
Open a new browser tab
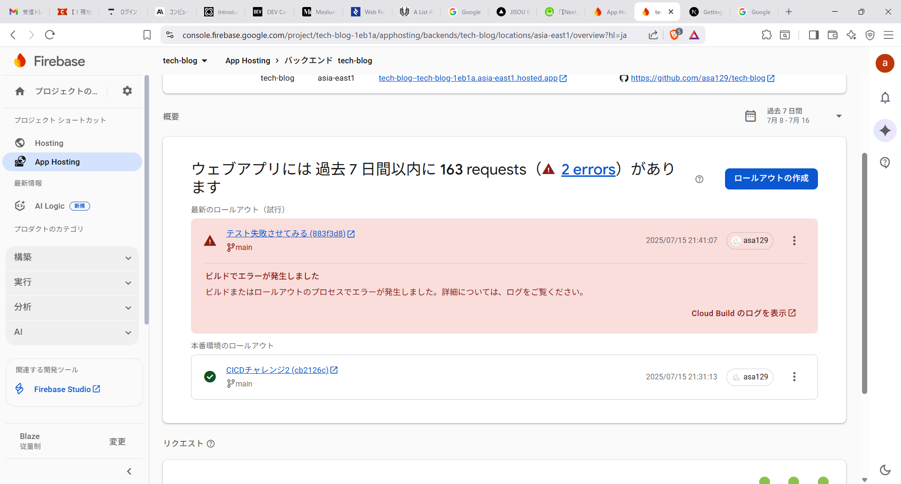(789, 12)
